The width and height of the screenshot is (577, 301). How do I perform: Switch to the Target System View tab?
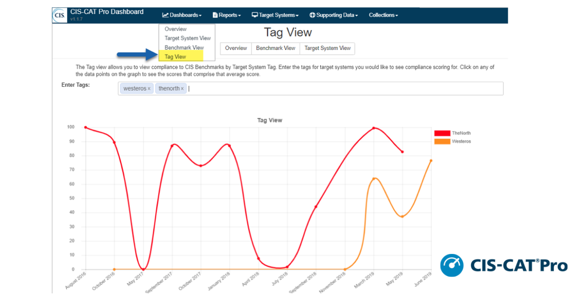click(x=328, y=48)
